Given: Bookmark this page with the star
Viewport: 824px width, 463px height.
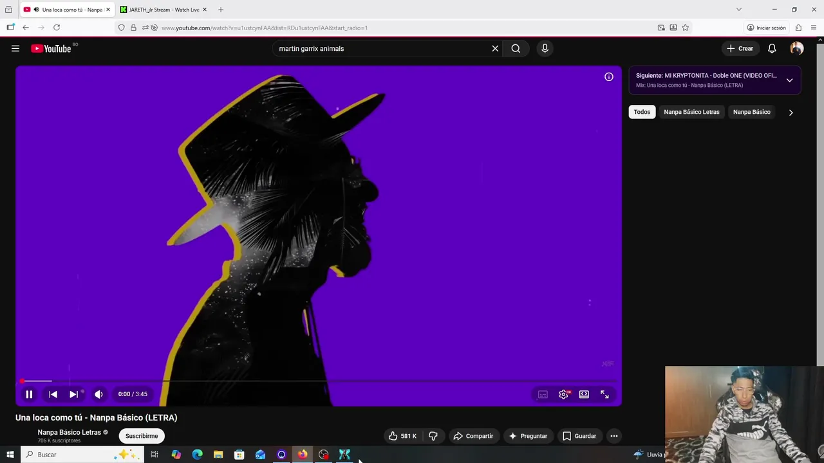Looking at the screenshot, I should [x=685, y=28].
